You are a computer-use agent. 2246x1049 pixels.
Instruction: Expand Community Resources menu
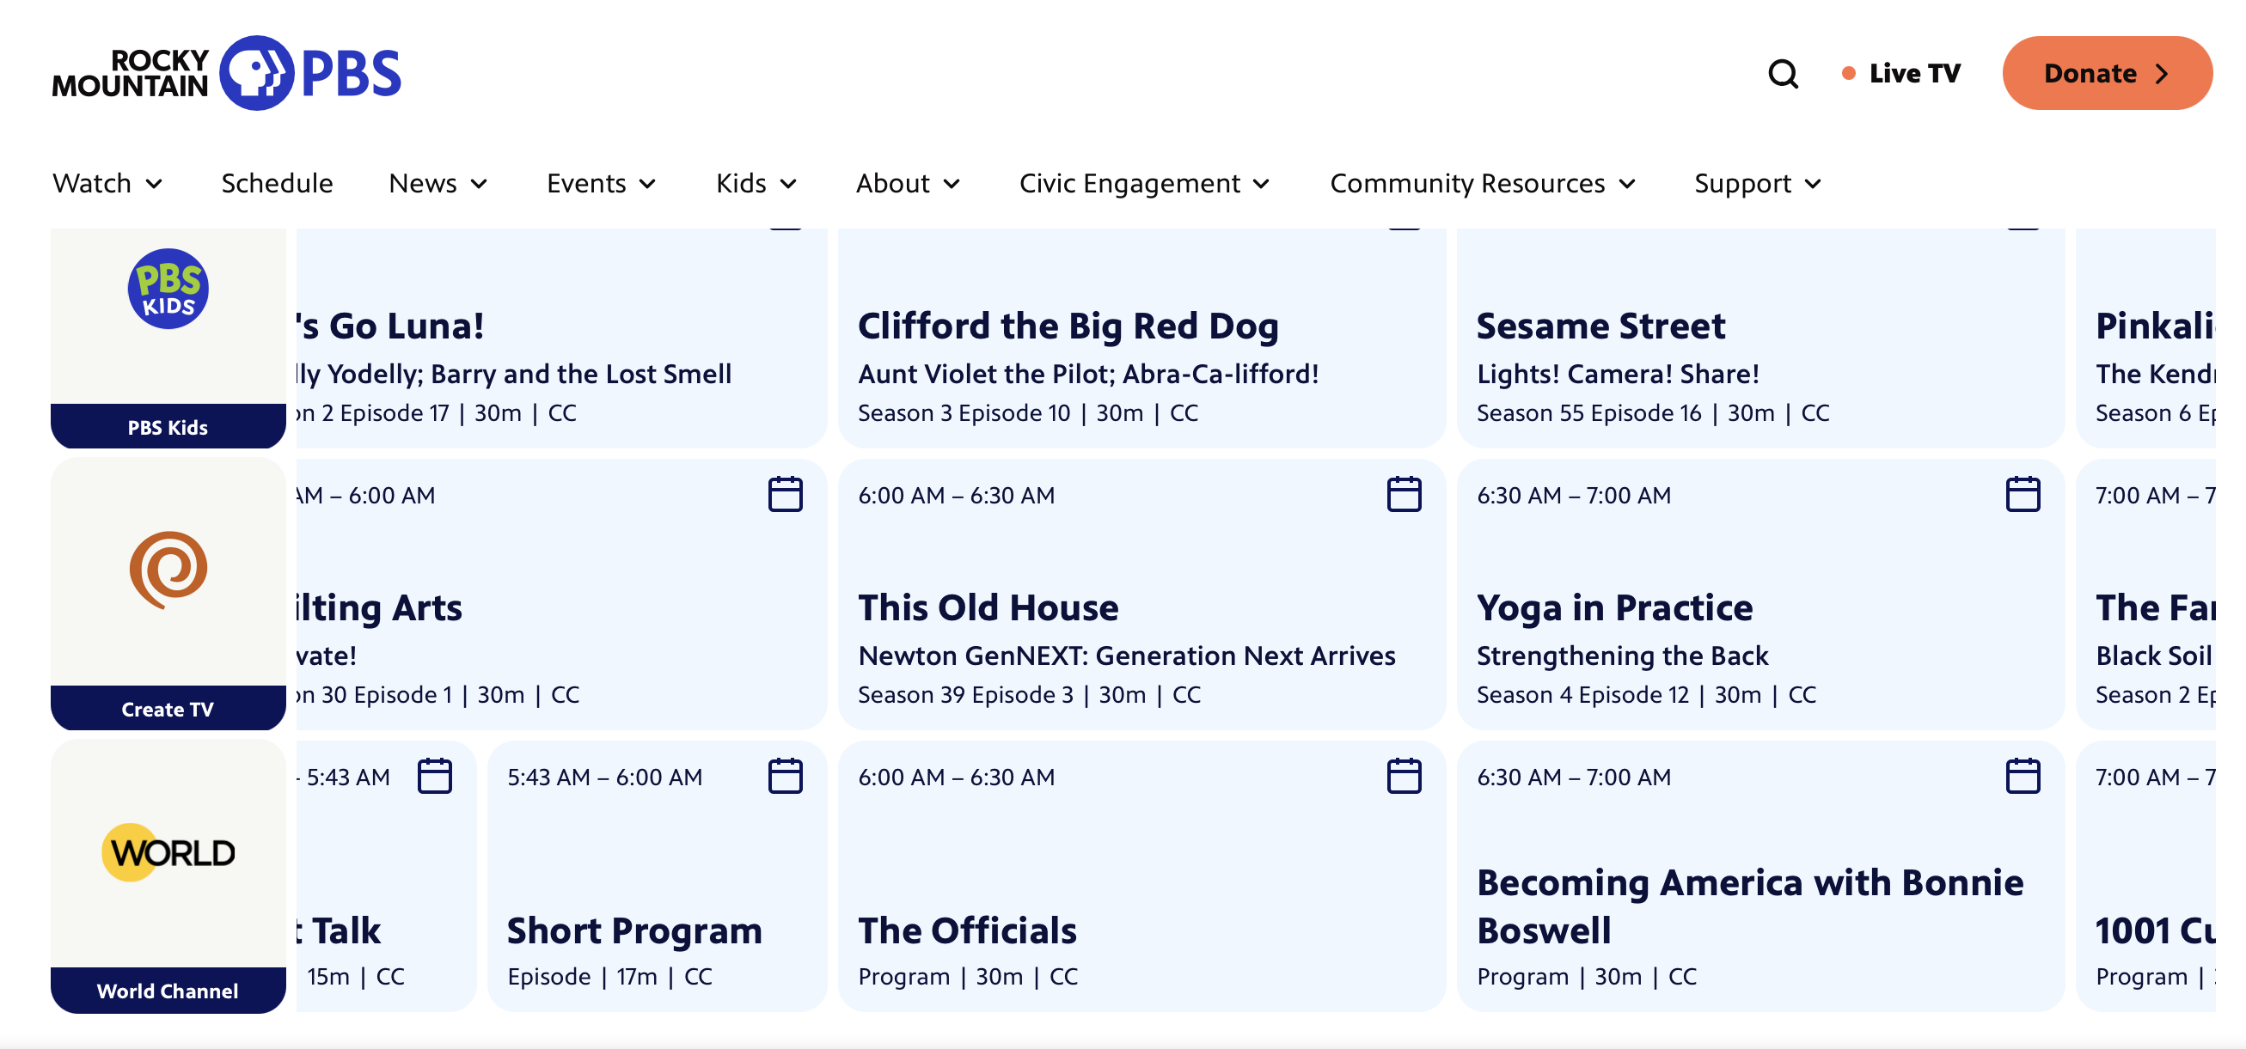1482,183
